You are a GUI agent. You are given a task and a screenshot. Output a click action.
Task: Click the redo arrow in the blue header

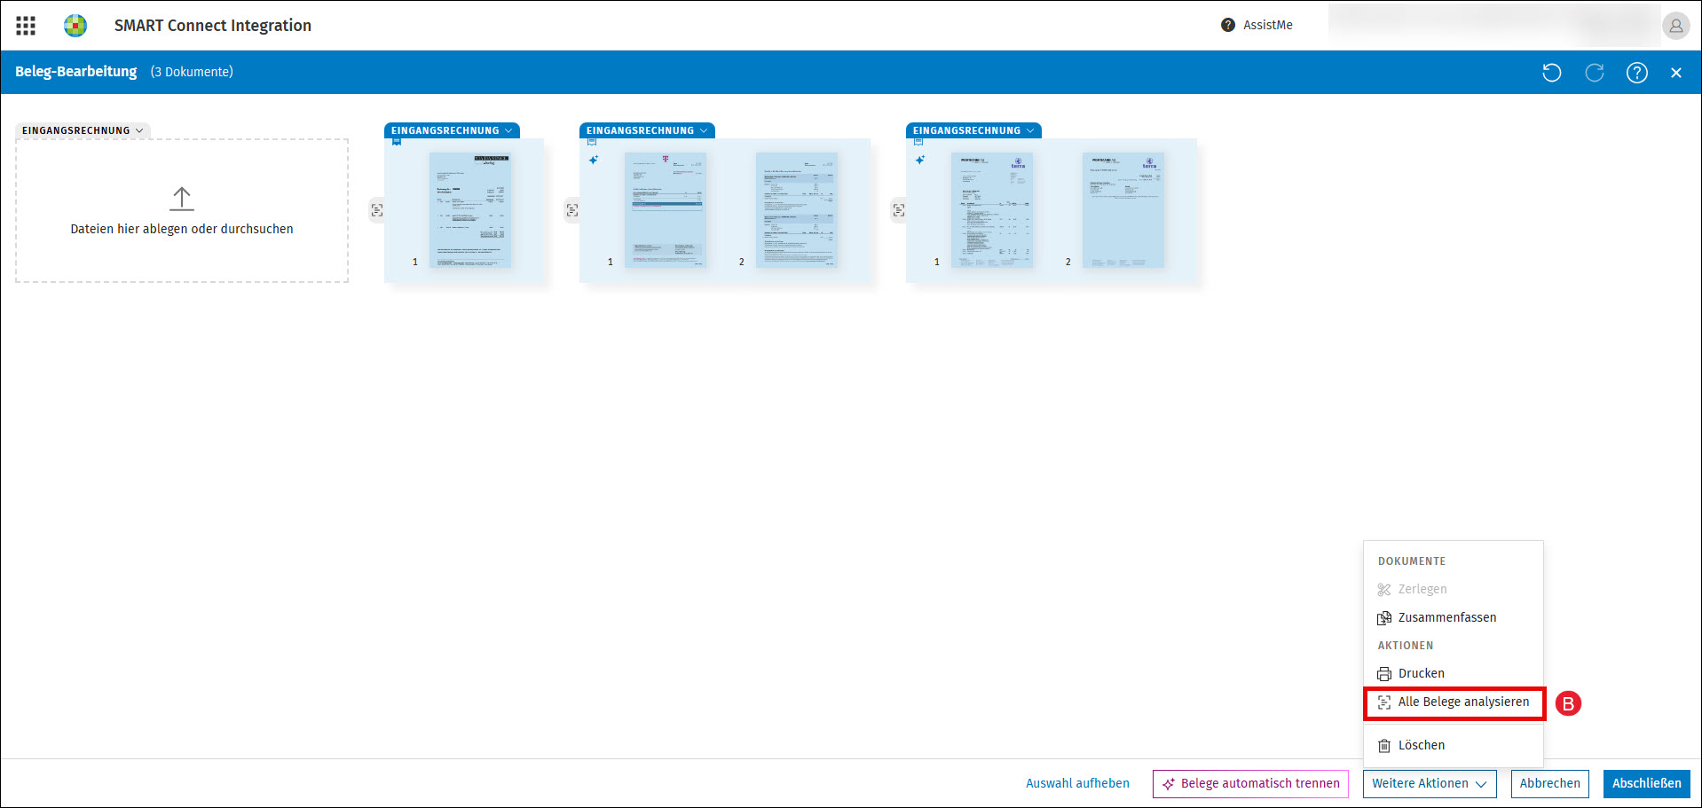click(1594, 73)
